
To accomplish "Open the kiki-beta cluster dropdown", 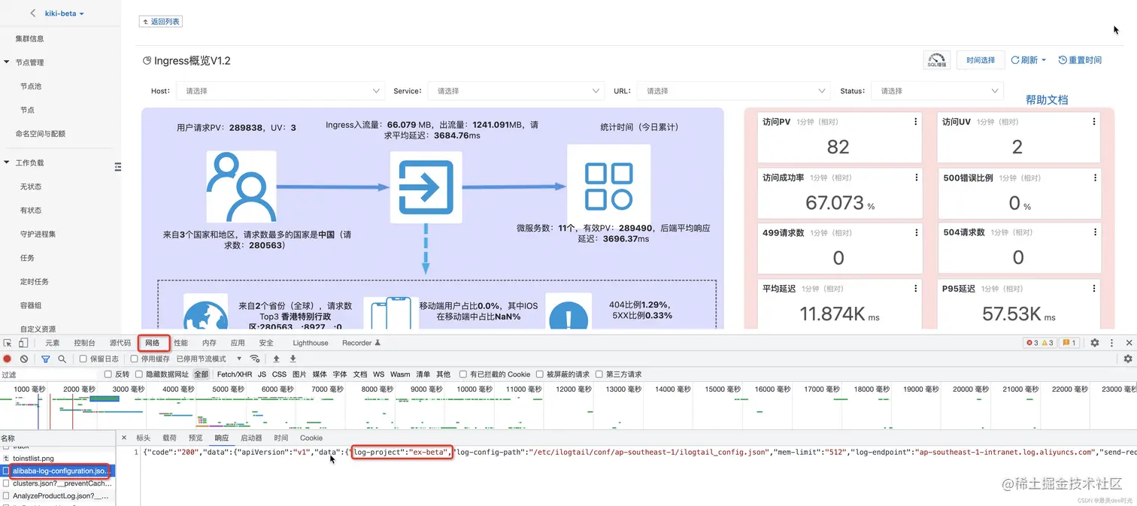I will pos(64,14).
